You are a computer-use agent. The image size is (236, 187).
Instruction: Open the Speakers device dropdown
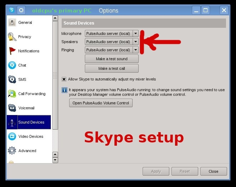pyautogui.click(x=112, y=42)
